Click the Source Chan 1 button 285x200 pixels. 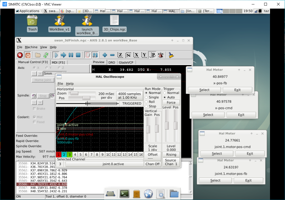pyautogui.click(x=171, y=162)
